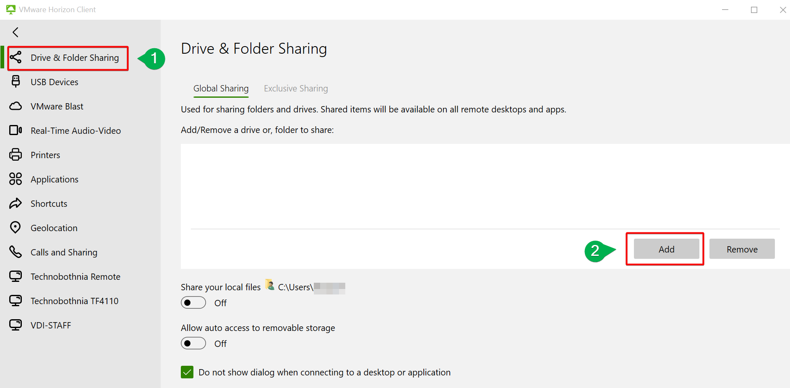Click the Applications grid icon

point(16,179)
